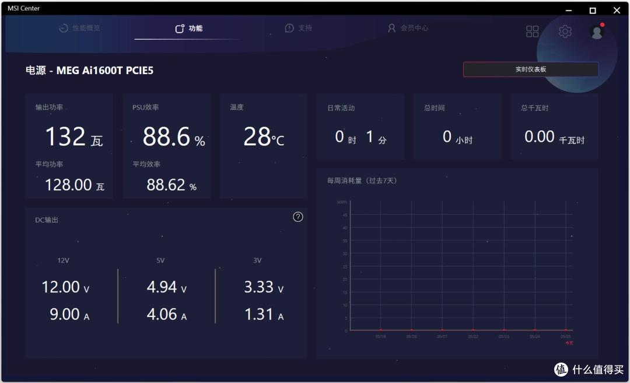Click the 3.33 V voltage reading

tap(264, 287)
